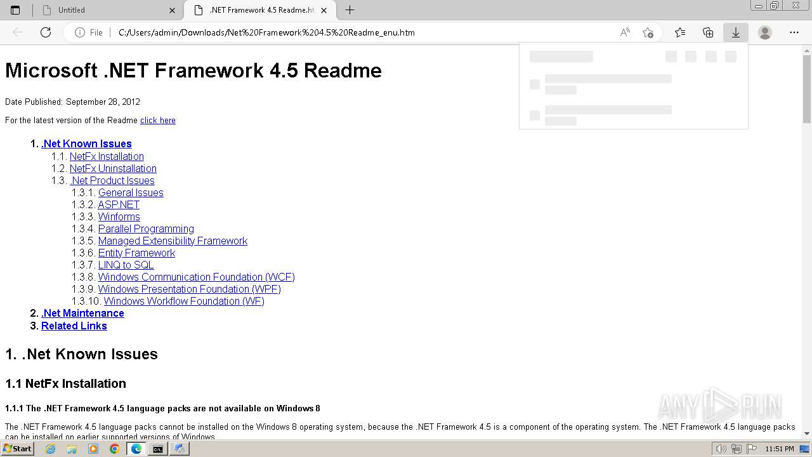Go to the .Net Known Issues link

pyautogui.click(x=86, y=143)
